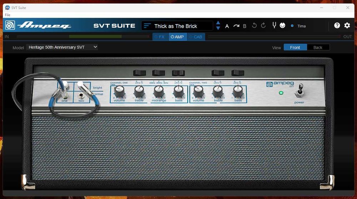
Task: Open the tuner fork icon
Action: 274,25
